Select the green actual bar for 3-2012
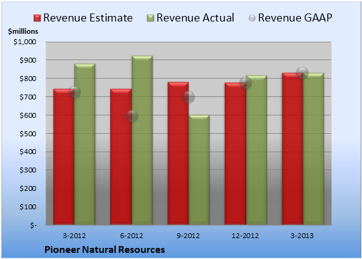The width and height of the screenshot is (362, 259). [85, 144]
